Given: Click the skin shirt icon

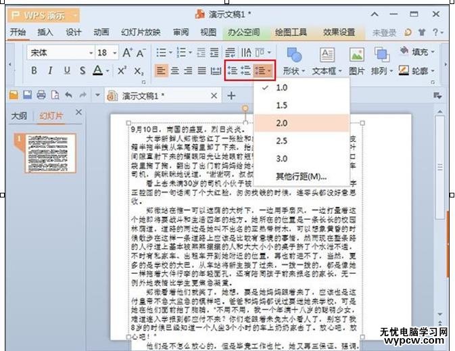Looking at the screenshot, I should [x=422, y=32].
